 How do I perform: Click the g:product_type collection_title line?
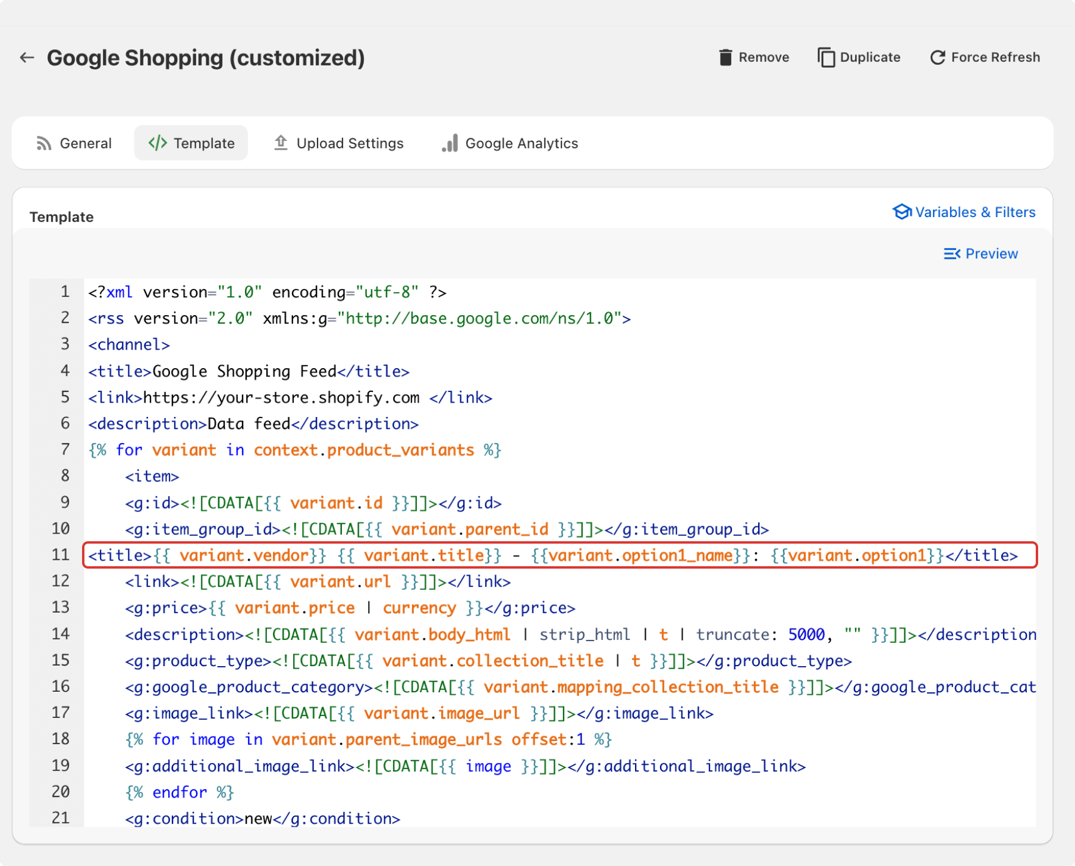[489, 661]
